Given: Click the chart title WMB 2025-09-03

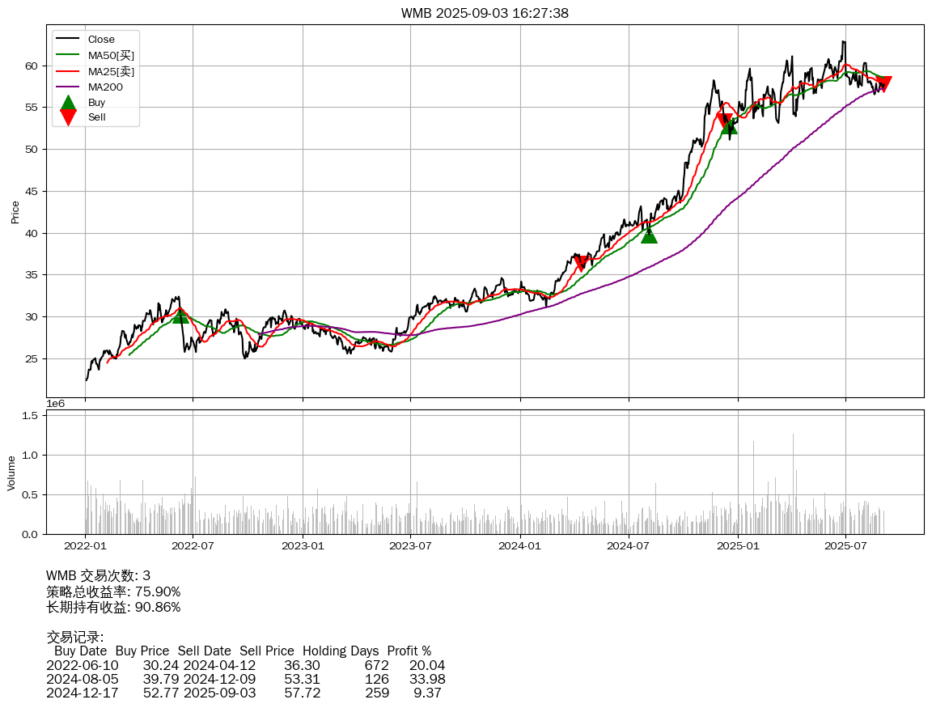Looking at the screenshot, I should click(485, 13).
